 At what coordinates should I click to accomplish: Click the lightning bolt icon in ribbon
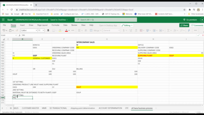point(189,30)
